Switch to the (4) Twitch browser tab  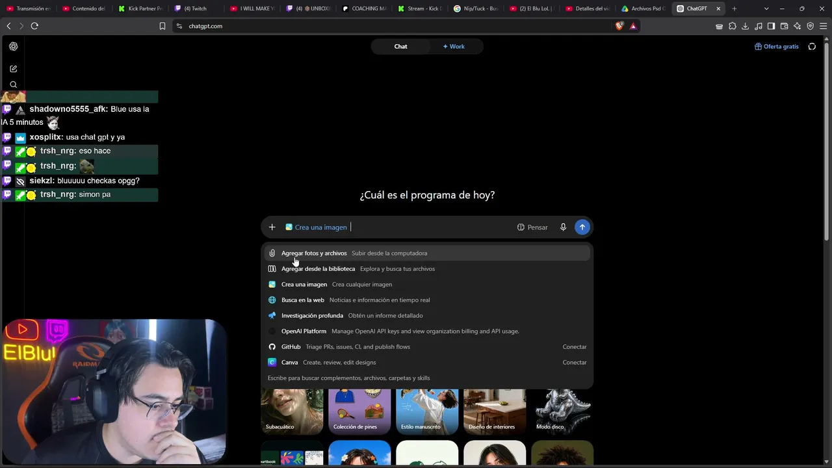point(196,8)
